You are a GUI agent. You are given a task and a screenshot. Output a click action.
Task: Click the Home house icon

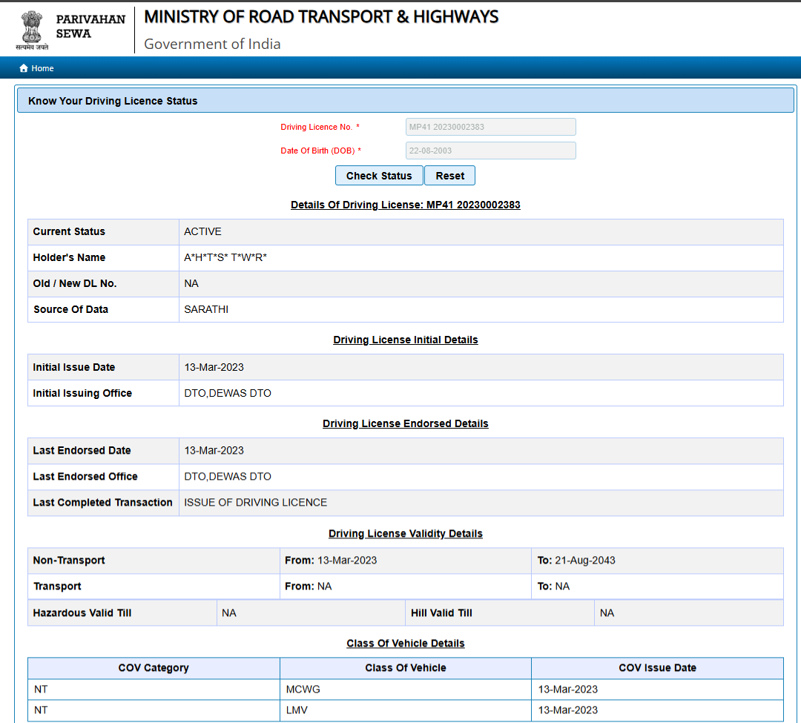(24, 68)
